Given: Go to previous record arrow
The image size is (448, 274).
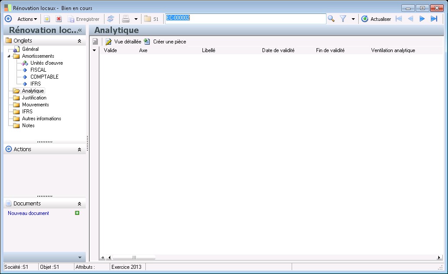Looking at the screenshot, I should pyautogui.click(x=411, y=19).
